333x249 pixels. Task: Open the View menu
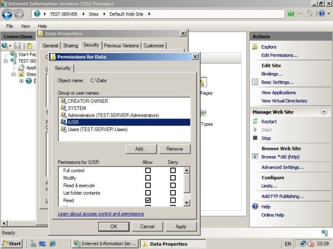tap(26, 26)
